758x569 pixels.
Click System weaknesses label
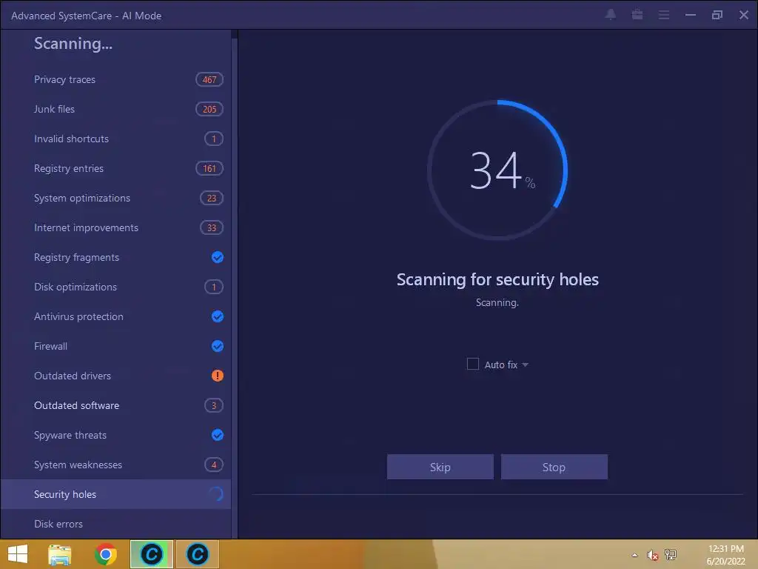(x=78, y=465)
